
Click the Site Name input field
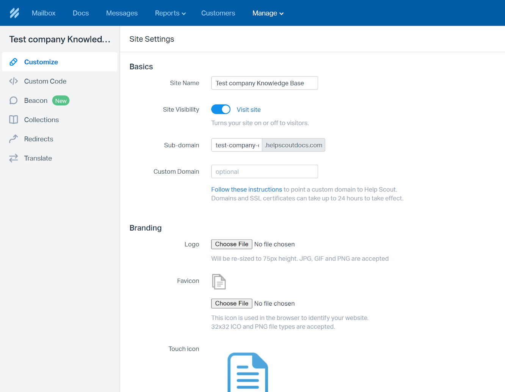point(265,83)
